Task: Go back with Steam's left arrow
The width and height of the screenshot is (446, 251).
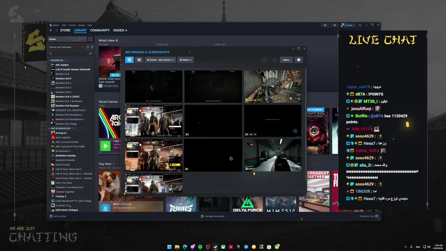Action: pos(51,30)
